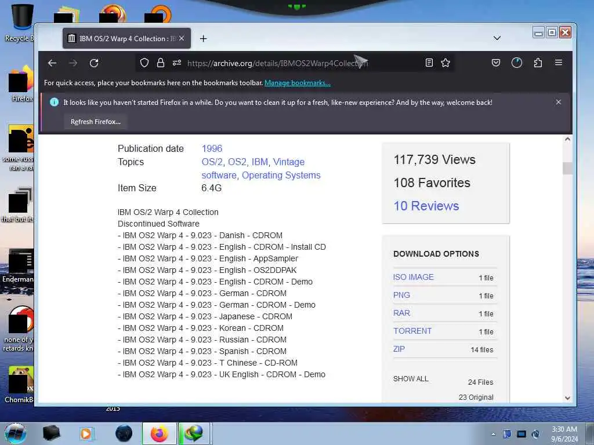594x445 pixels.
Task: Open the IBM topic link
Action: 260,162
